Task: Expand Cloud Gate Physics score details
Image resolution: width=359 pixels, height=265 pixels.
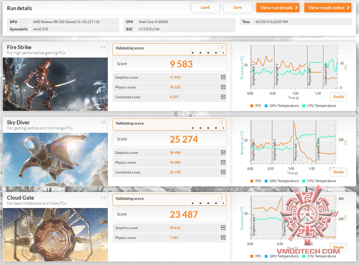Action: coord(223,237)
